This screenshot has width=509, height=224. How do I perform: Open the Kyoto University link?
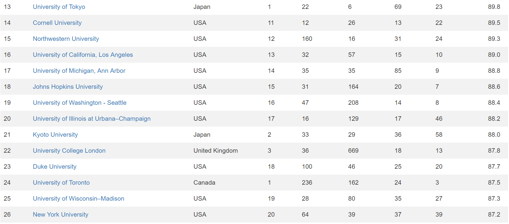click(x=55, y=135)
